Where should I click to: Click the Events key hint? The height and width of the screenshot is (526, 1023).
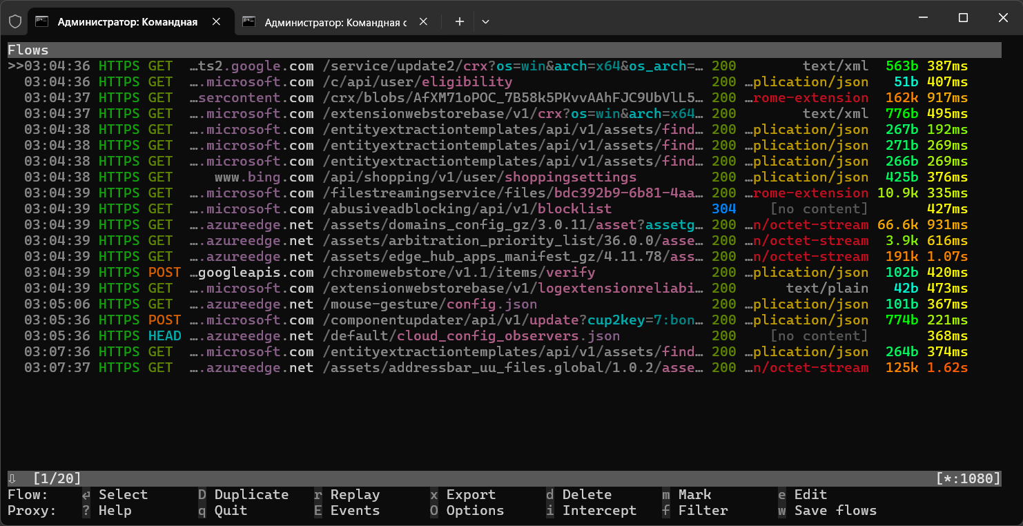tap(347, 510)
